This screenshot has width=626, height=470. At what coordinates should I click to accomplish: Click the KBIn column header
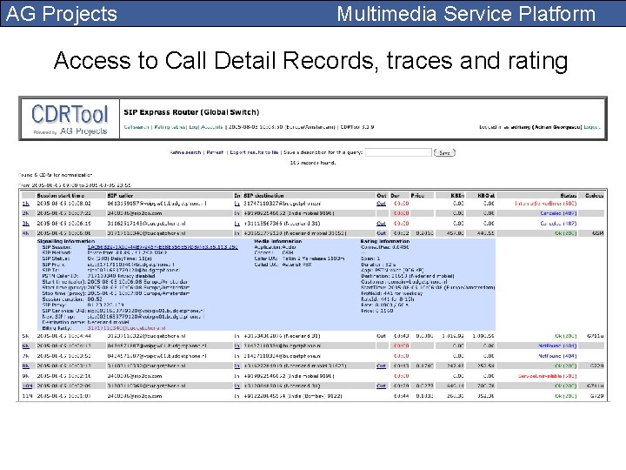point(457,196)
